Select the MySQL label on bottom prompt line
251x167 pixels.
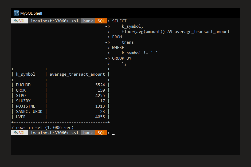[19, 133]
